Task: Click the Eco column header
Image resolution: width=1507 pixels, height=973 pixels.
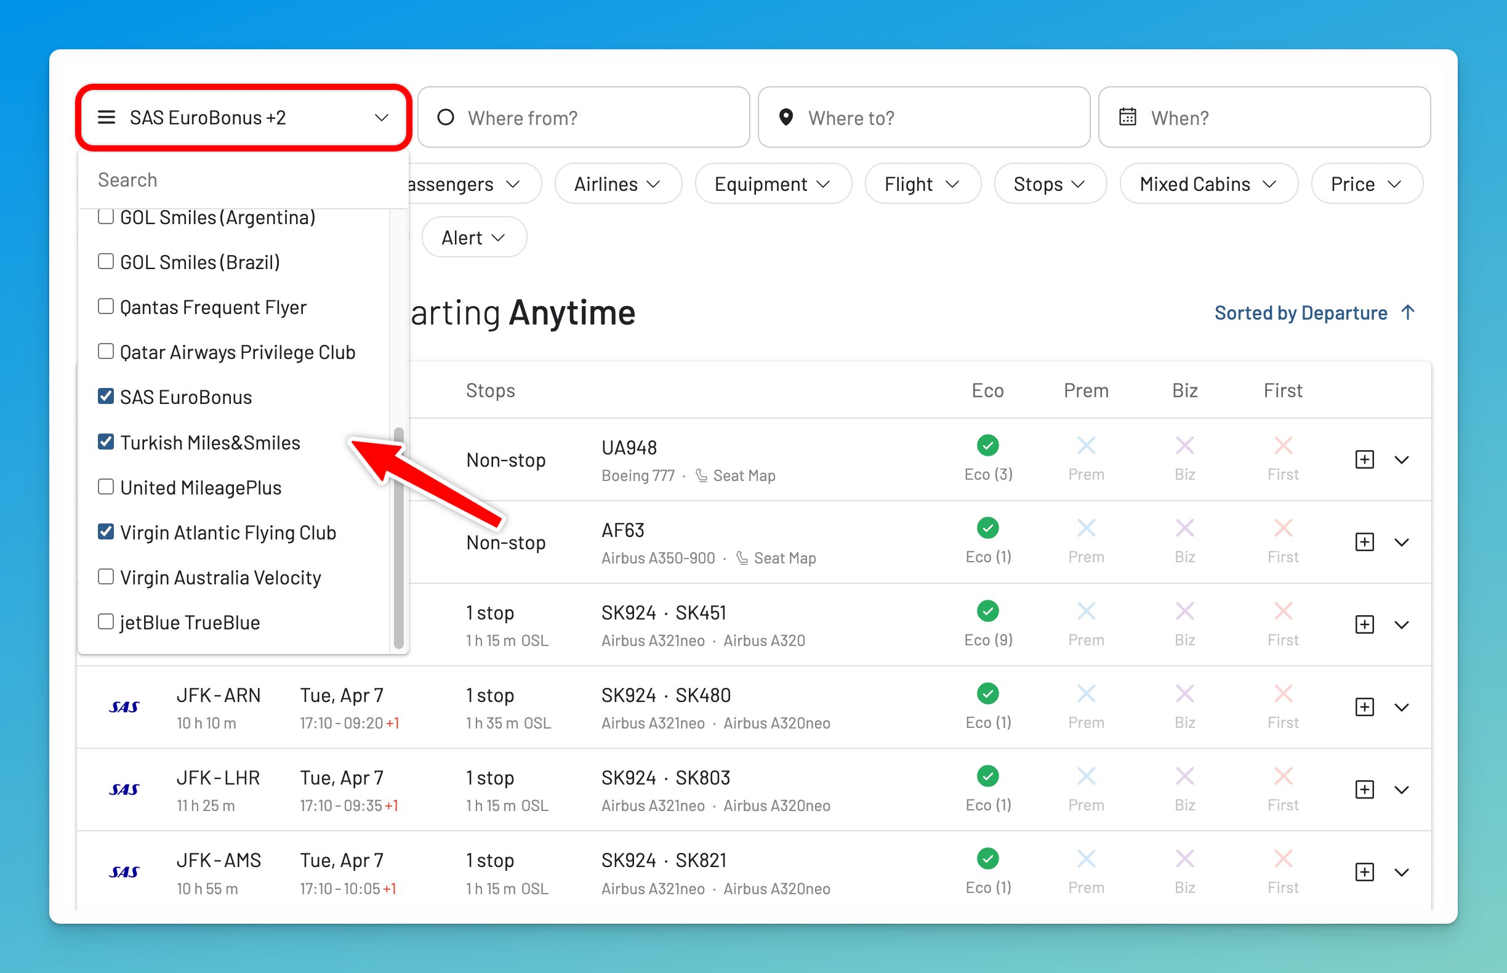Action: (987, 390)
